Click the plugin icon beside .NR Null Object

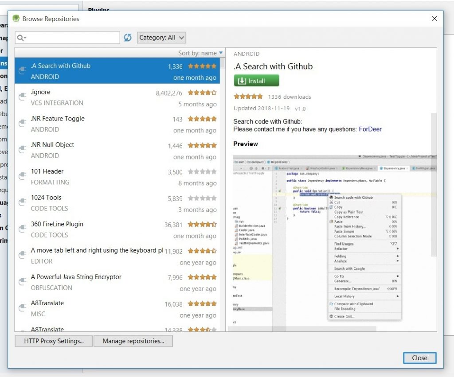22,150
